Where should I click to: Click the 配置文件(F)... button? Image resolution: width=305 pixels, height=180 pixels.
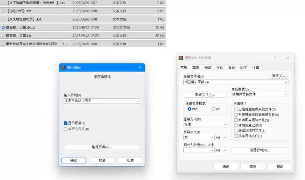coord(205,95)
